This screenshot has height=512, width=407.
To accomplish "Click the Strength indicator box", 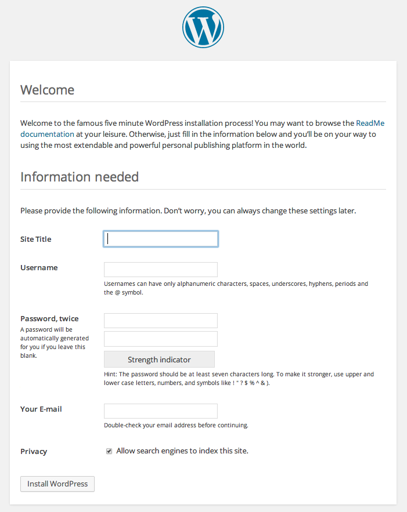I will 159,360.
